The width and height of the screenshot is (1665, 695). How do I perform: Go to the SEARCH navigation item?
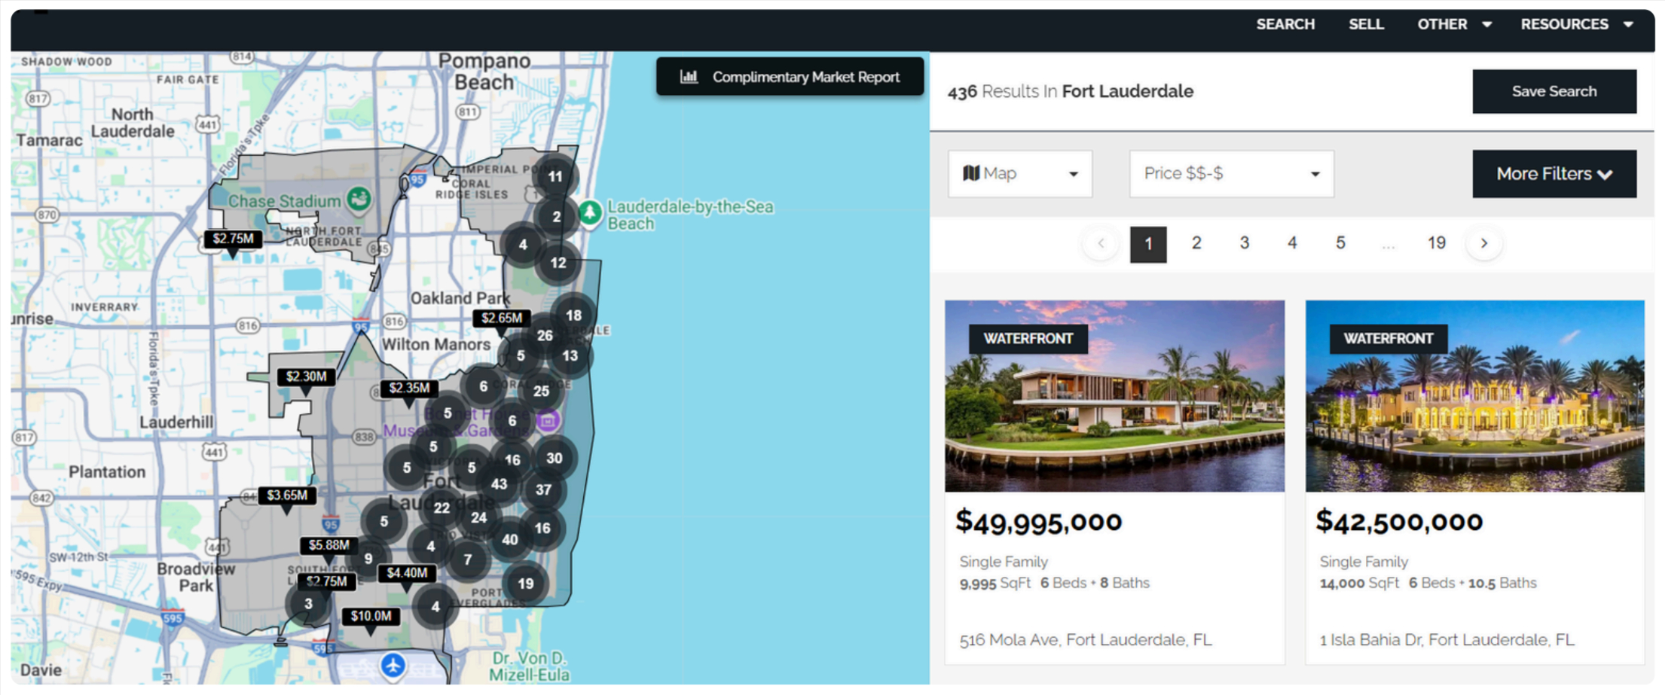pyautogui.click(x=1285, y=24)
